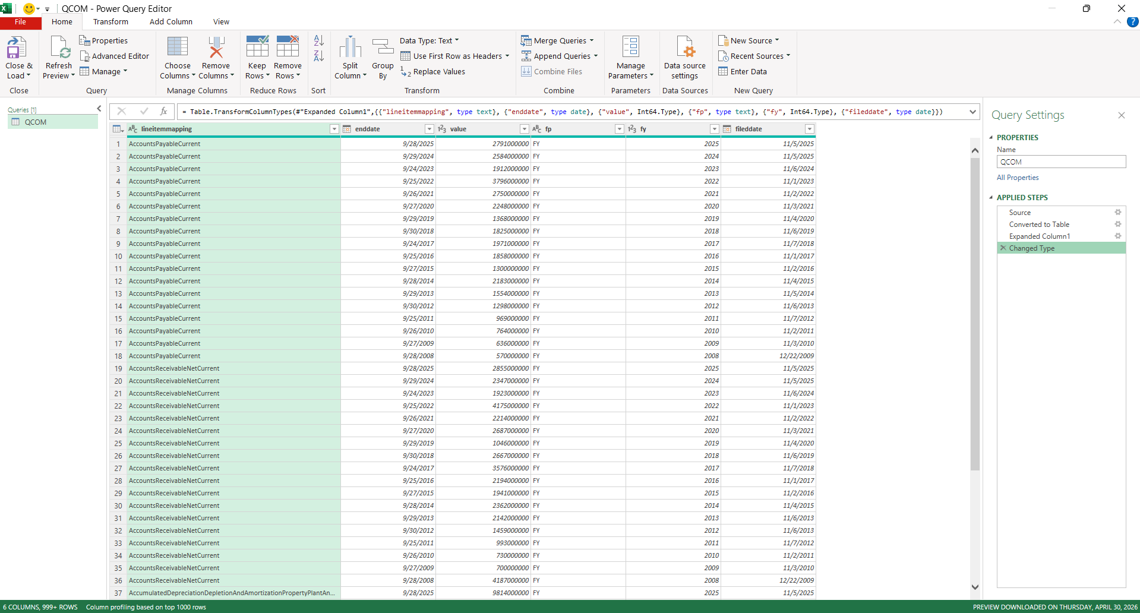The height and width of the screenshot is (613, 1140).
Task: Open the Append Queries dropdown
Action: (x=560, y=56)
